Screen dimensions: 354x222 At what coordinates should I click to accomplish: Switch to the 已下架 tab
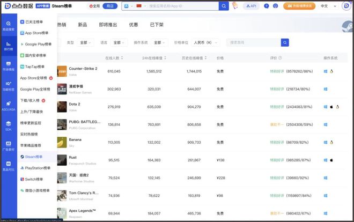[157, 25]
